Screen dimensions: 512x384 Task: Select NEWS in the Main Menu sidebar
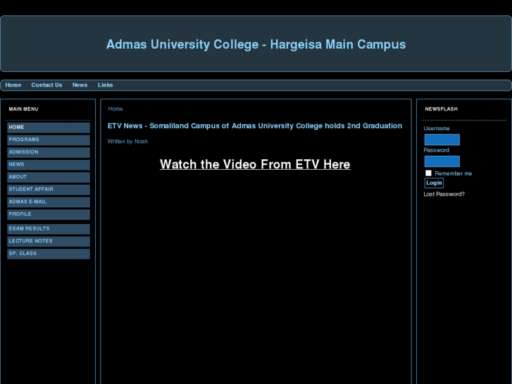pyautogui.click(x=49, y=165)
